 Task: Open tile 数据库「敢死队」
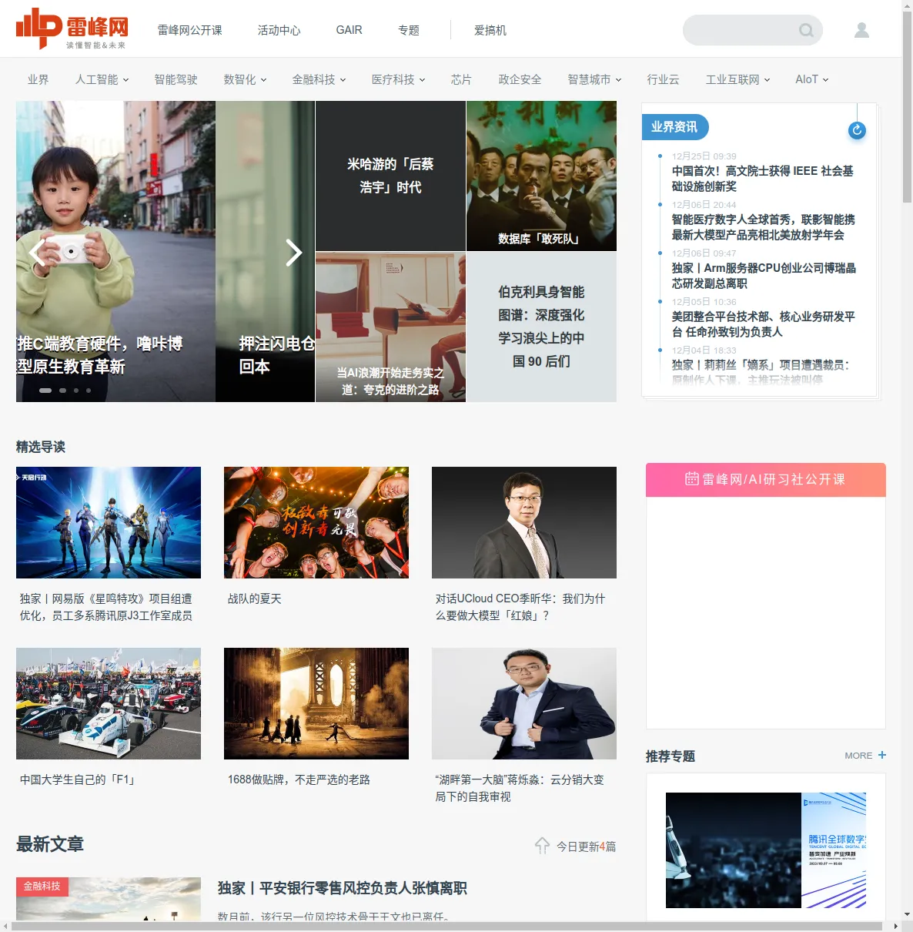tap(541, 176)
